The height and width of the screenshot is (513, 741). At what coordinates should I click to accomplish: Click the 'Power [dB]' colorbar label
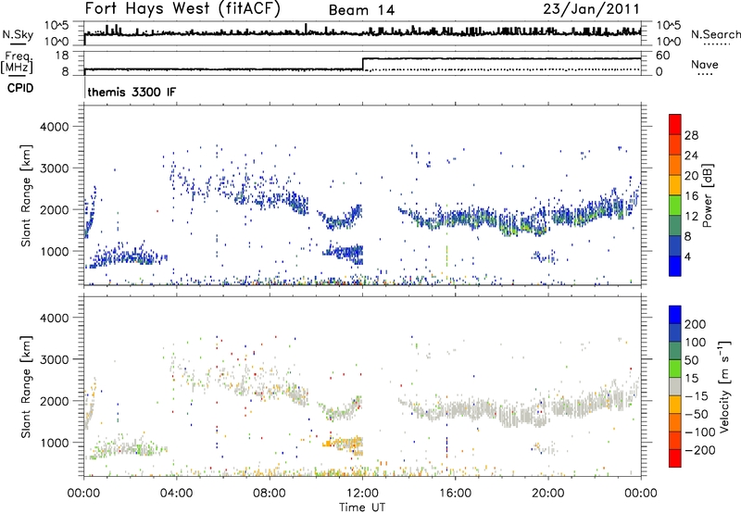707,195
